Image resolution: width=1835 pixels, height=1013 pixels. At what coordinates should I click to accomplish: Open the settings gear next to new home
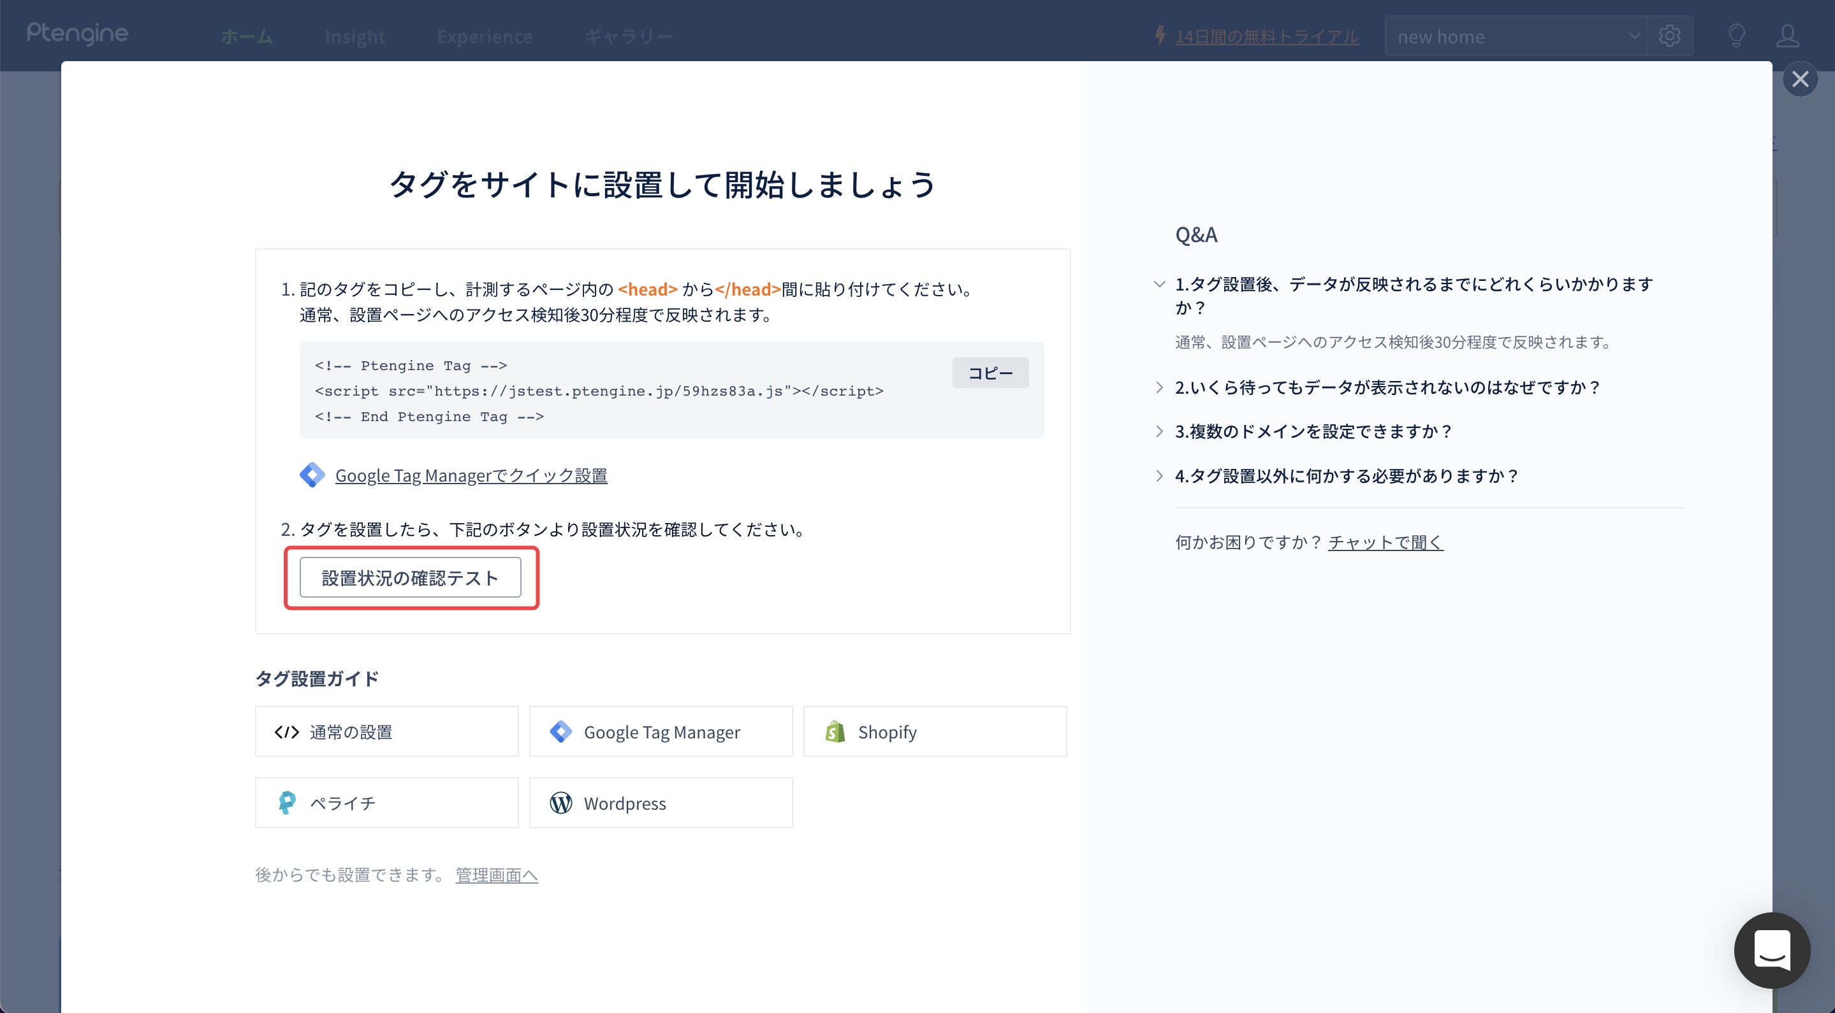pyautogui.click(x=1669, y=36)
